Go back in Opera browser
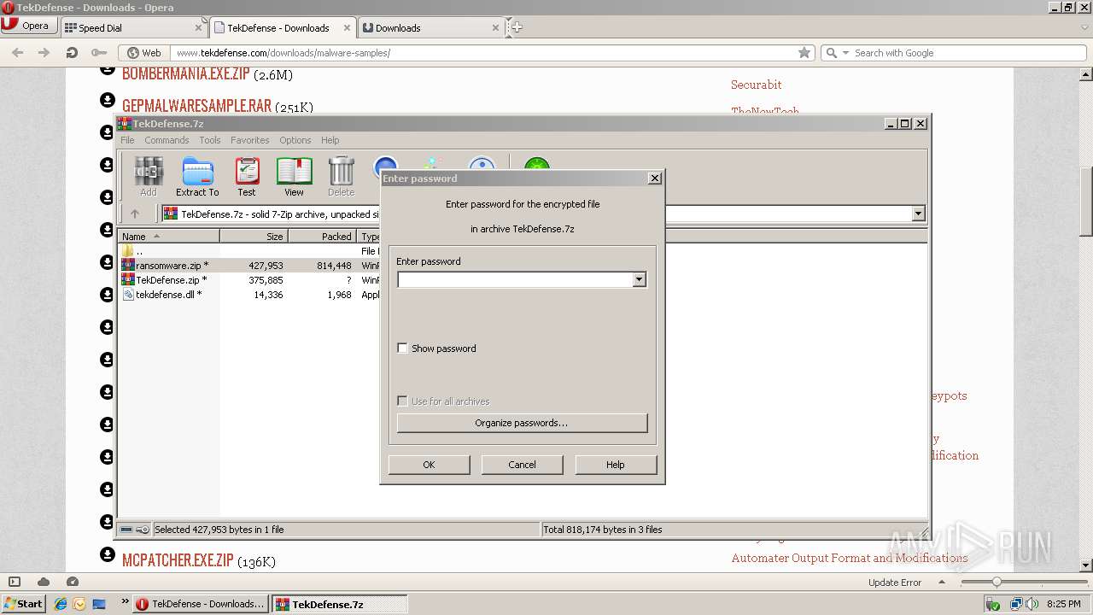1093x615 pixels. (x=17, y=53)
